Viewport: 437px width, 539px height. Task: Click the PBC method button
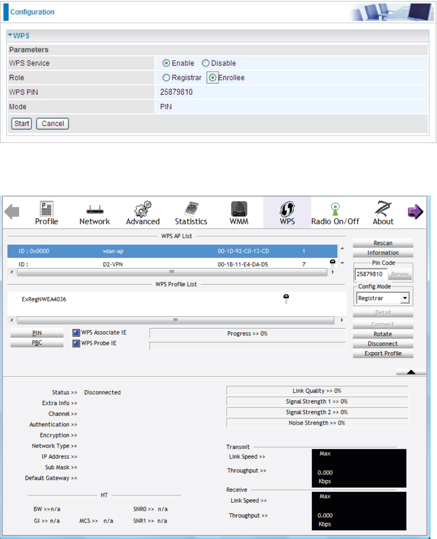(37, 343)
